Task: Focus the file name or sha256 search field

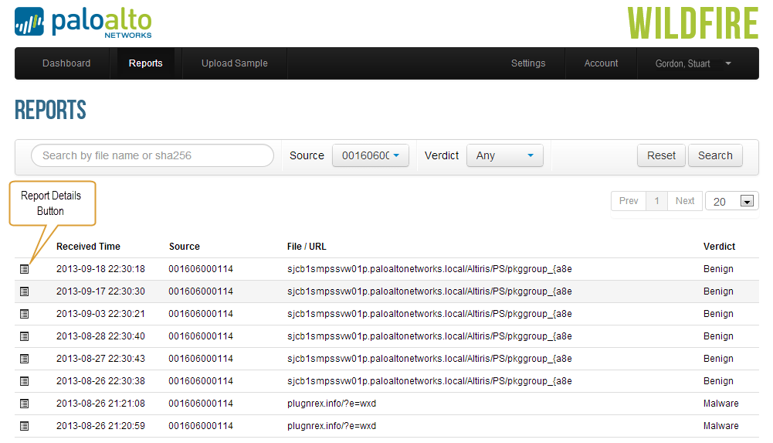Action: (x=152, y=155)
